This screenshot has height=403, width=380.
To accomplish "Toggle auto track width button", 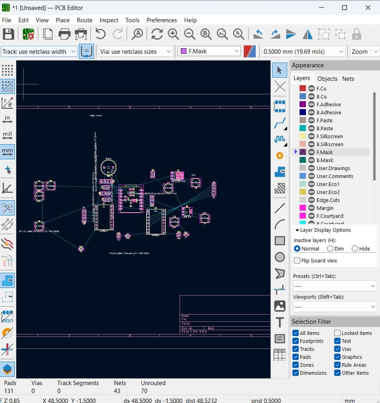I will click(x=86, y=51).
